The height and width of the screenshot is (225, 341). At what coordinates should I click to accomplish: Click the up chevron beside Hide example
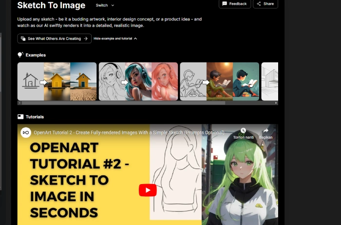[x=135, y=38]
